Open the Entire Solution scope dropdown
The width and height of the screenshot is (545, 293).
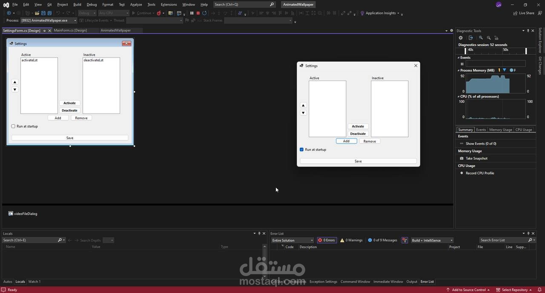point(293,240)
